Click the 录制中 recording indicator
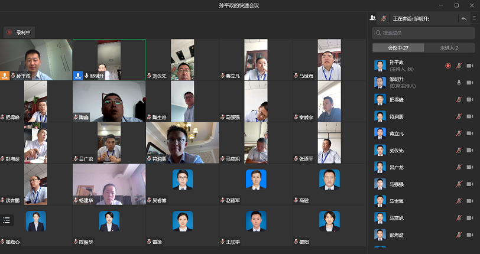480x254 pixels. point(18,32)
